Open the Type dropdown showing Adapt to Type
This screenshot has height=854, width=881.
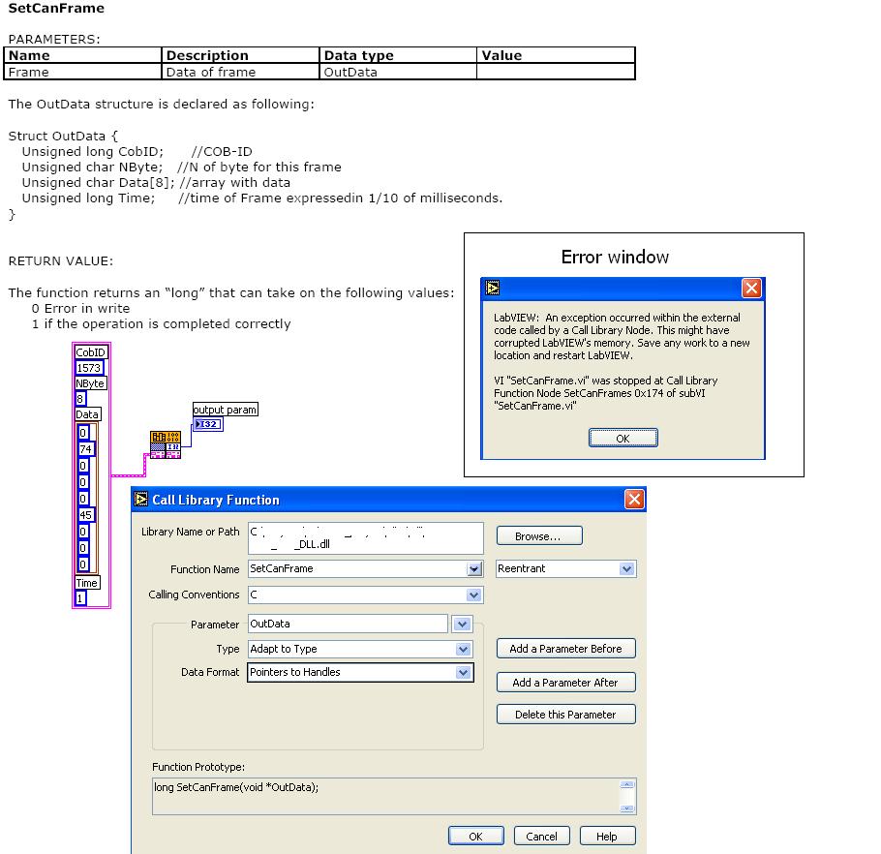click(463, 649)
